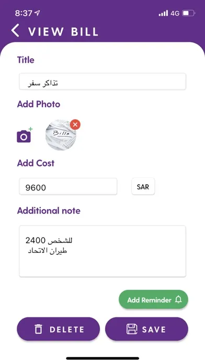Viewport: 205px width, 364px height.
Task: Tap the floppy disk save icon
Action: 132,329
